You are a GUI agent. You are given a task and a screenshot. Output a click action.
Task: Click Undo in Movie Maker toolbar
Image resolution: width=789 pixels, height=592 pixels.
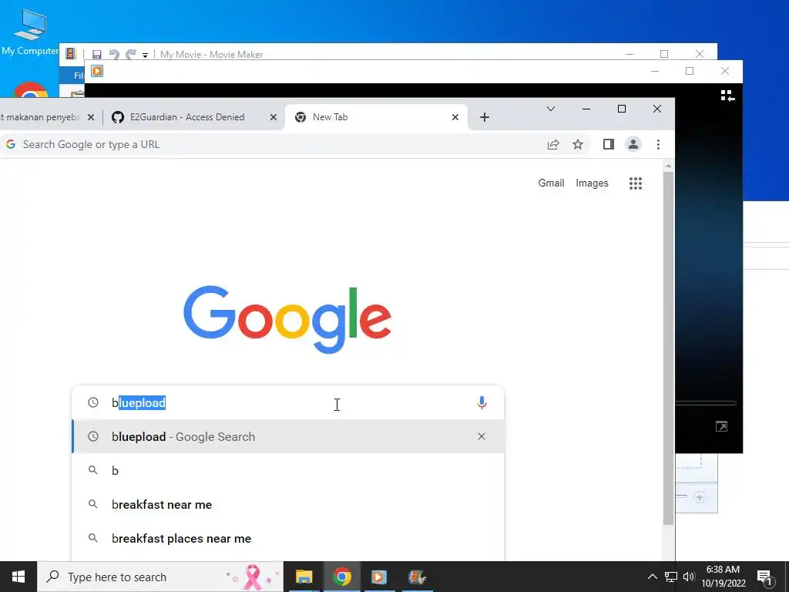coord(114,55)
